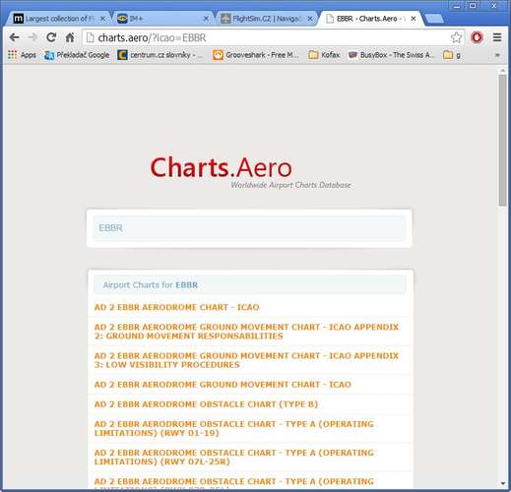Close the 'Largest collection of' tab
This screenshot has height=492, width=511.
(x=102, y=19)
